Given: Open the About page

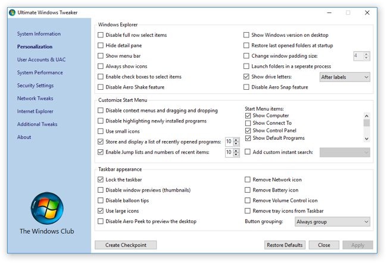Looking at the screenshot, I should (x=24, y=137).
